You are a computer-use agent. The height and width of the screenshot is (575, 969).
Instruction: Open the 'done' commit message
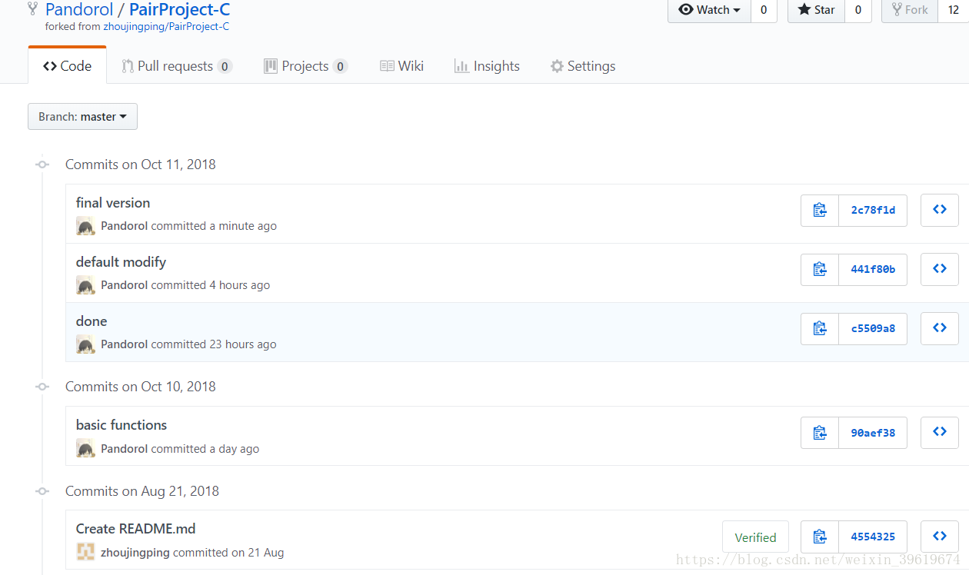(x=92, y=321)
